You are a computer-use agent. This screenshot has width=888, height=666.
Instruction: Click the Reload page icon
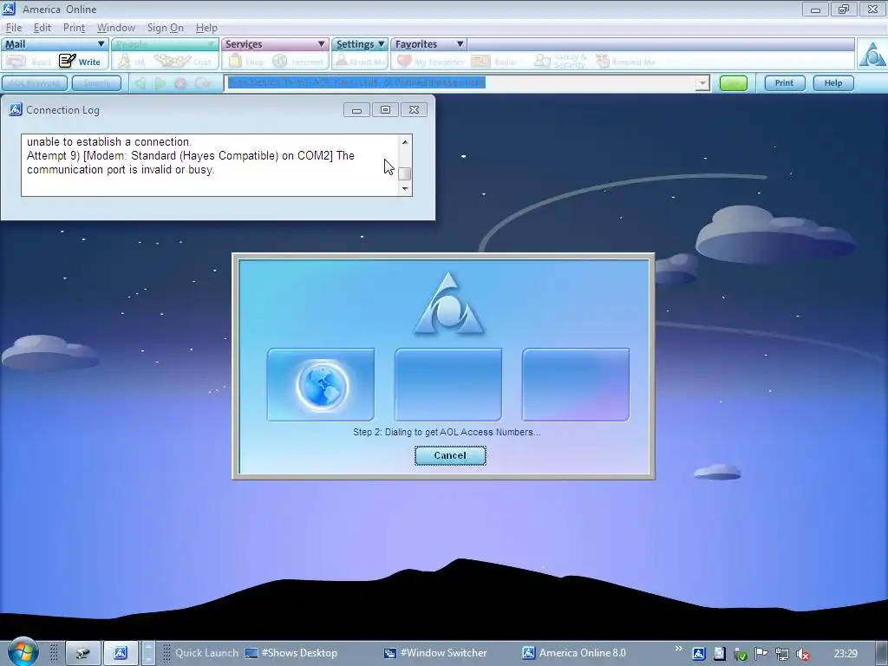[x=203, y=83]
